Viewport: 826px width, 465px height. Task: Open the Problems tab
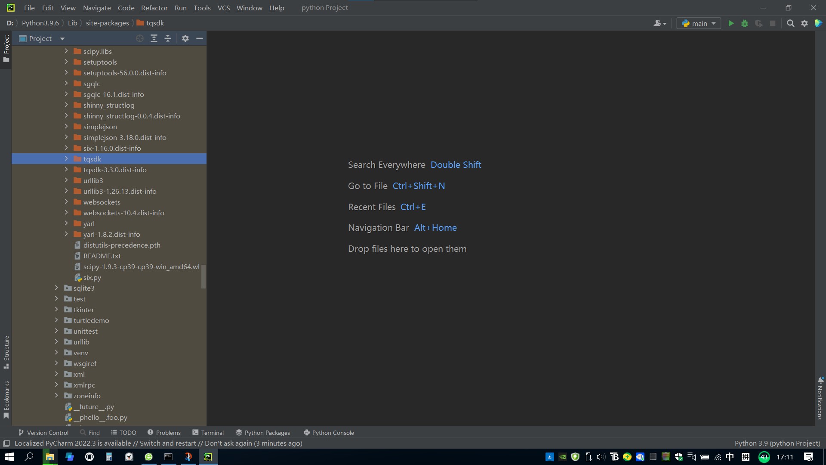164,433
